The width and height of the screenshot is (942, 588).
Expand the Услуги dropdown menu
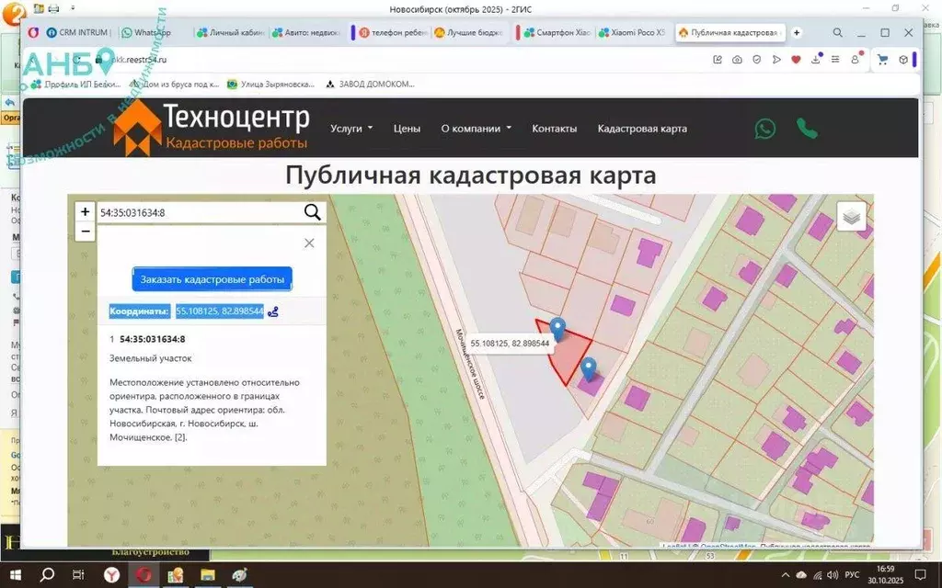pos(351,129)
